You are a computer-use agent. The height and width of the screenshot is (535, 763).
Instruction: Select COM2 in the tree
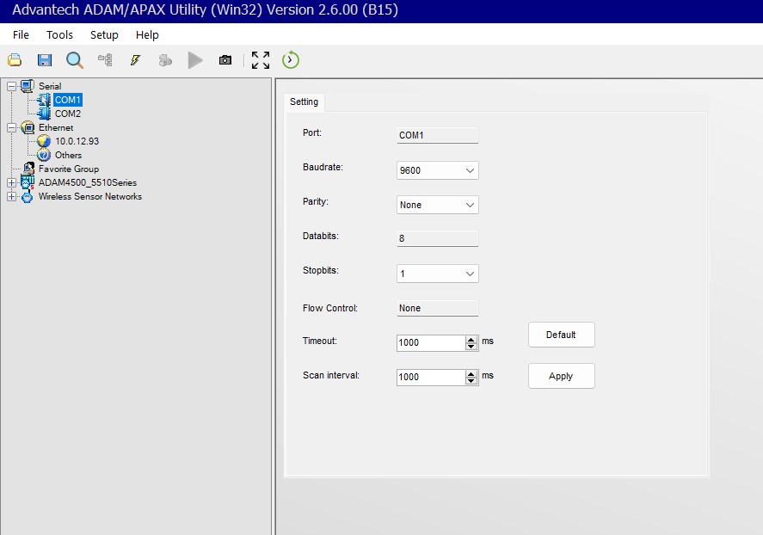[68, 114]
